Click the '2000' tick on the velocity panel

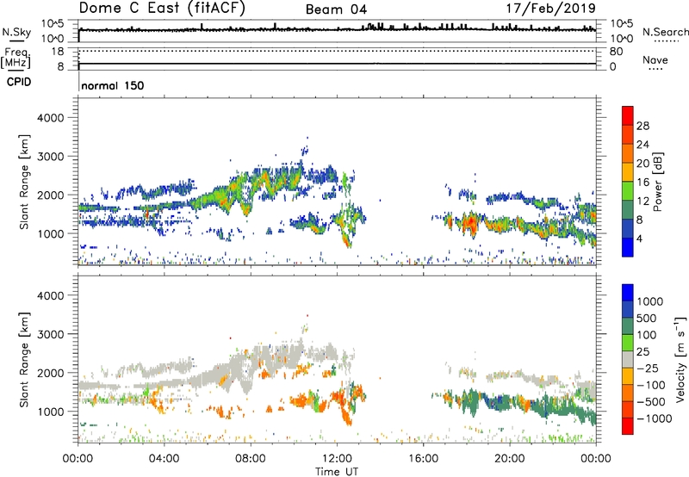pyautogui.click(x=51, y=373)
